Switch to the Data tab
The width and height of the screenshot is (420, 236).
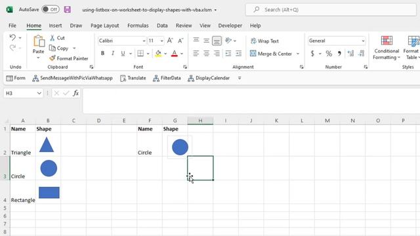click(x=162, y=26)
